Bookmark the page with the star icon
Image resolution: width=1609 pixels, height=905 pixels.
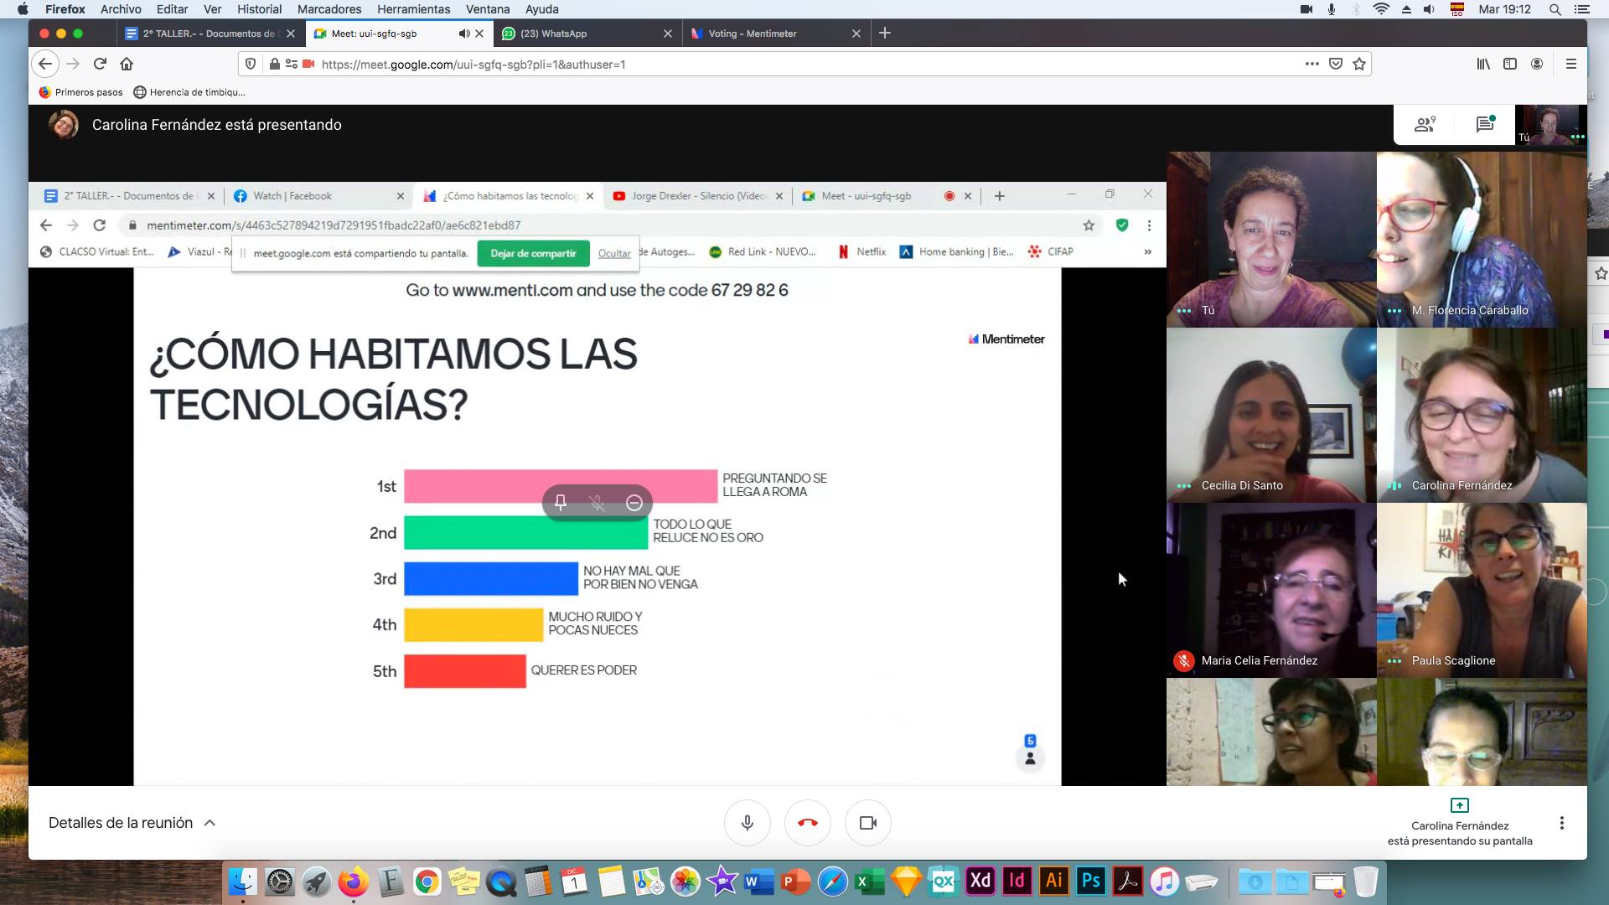[1359, 64]
